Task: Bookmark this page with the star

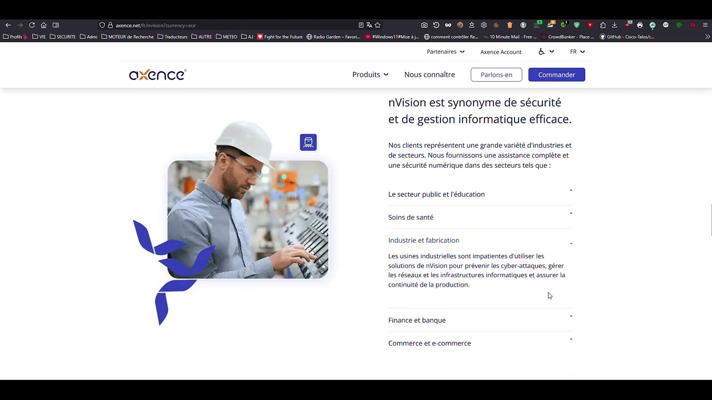Action: click(378, 25)
